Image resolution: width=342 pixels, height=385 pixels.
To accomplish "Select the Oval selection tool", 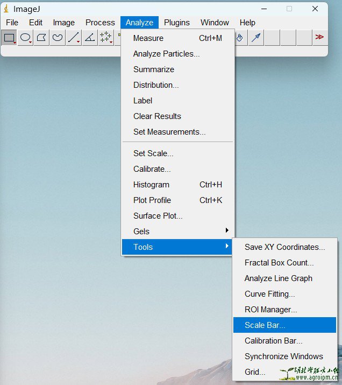I will (25, 37).
